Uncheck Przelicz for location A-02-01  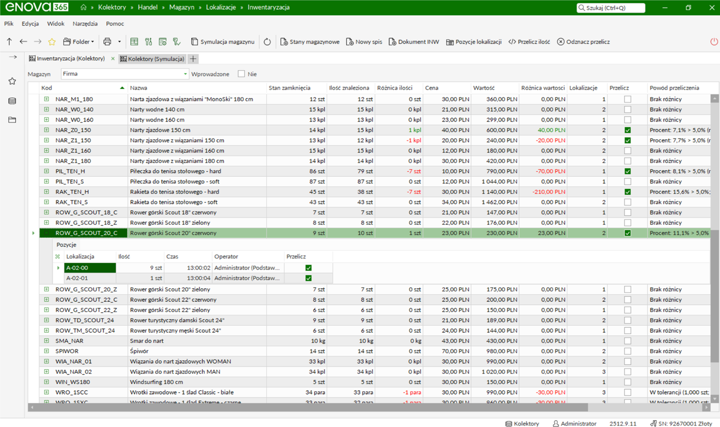[x=309, y=278]
